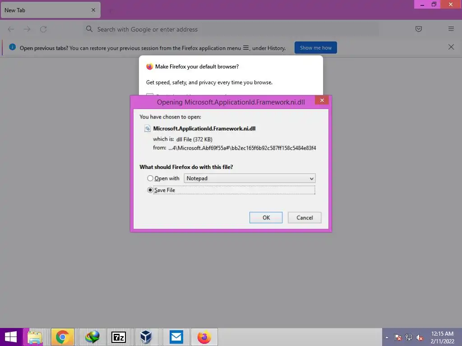Open the Mail app in taskbar
Screen dimensions: 462x346
pos(176,337)
